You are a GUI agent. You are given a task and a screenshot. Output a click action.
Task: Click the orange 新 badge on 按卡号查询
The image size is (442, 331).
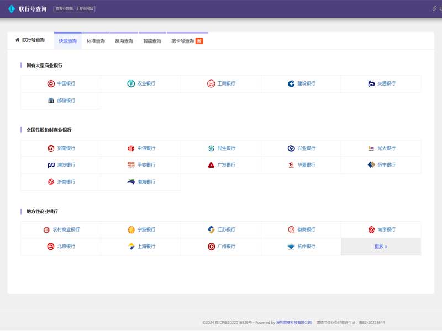(x=199, y=41)
